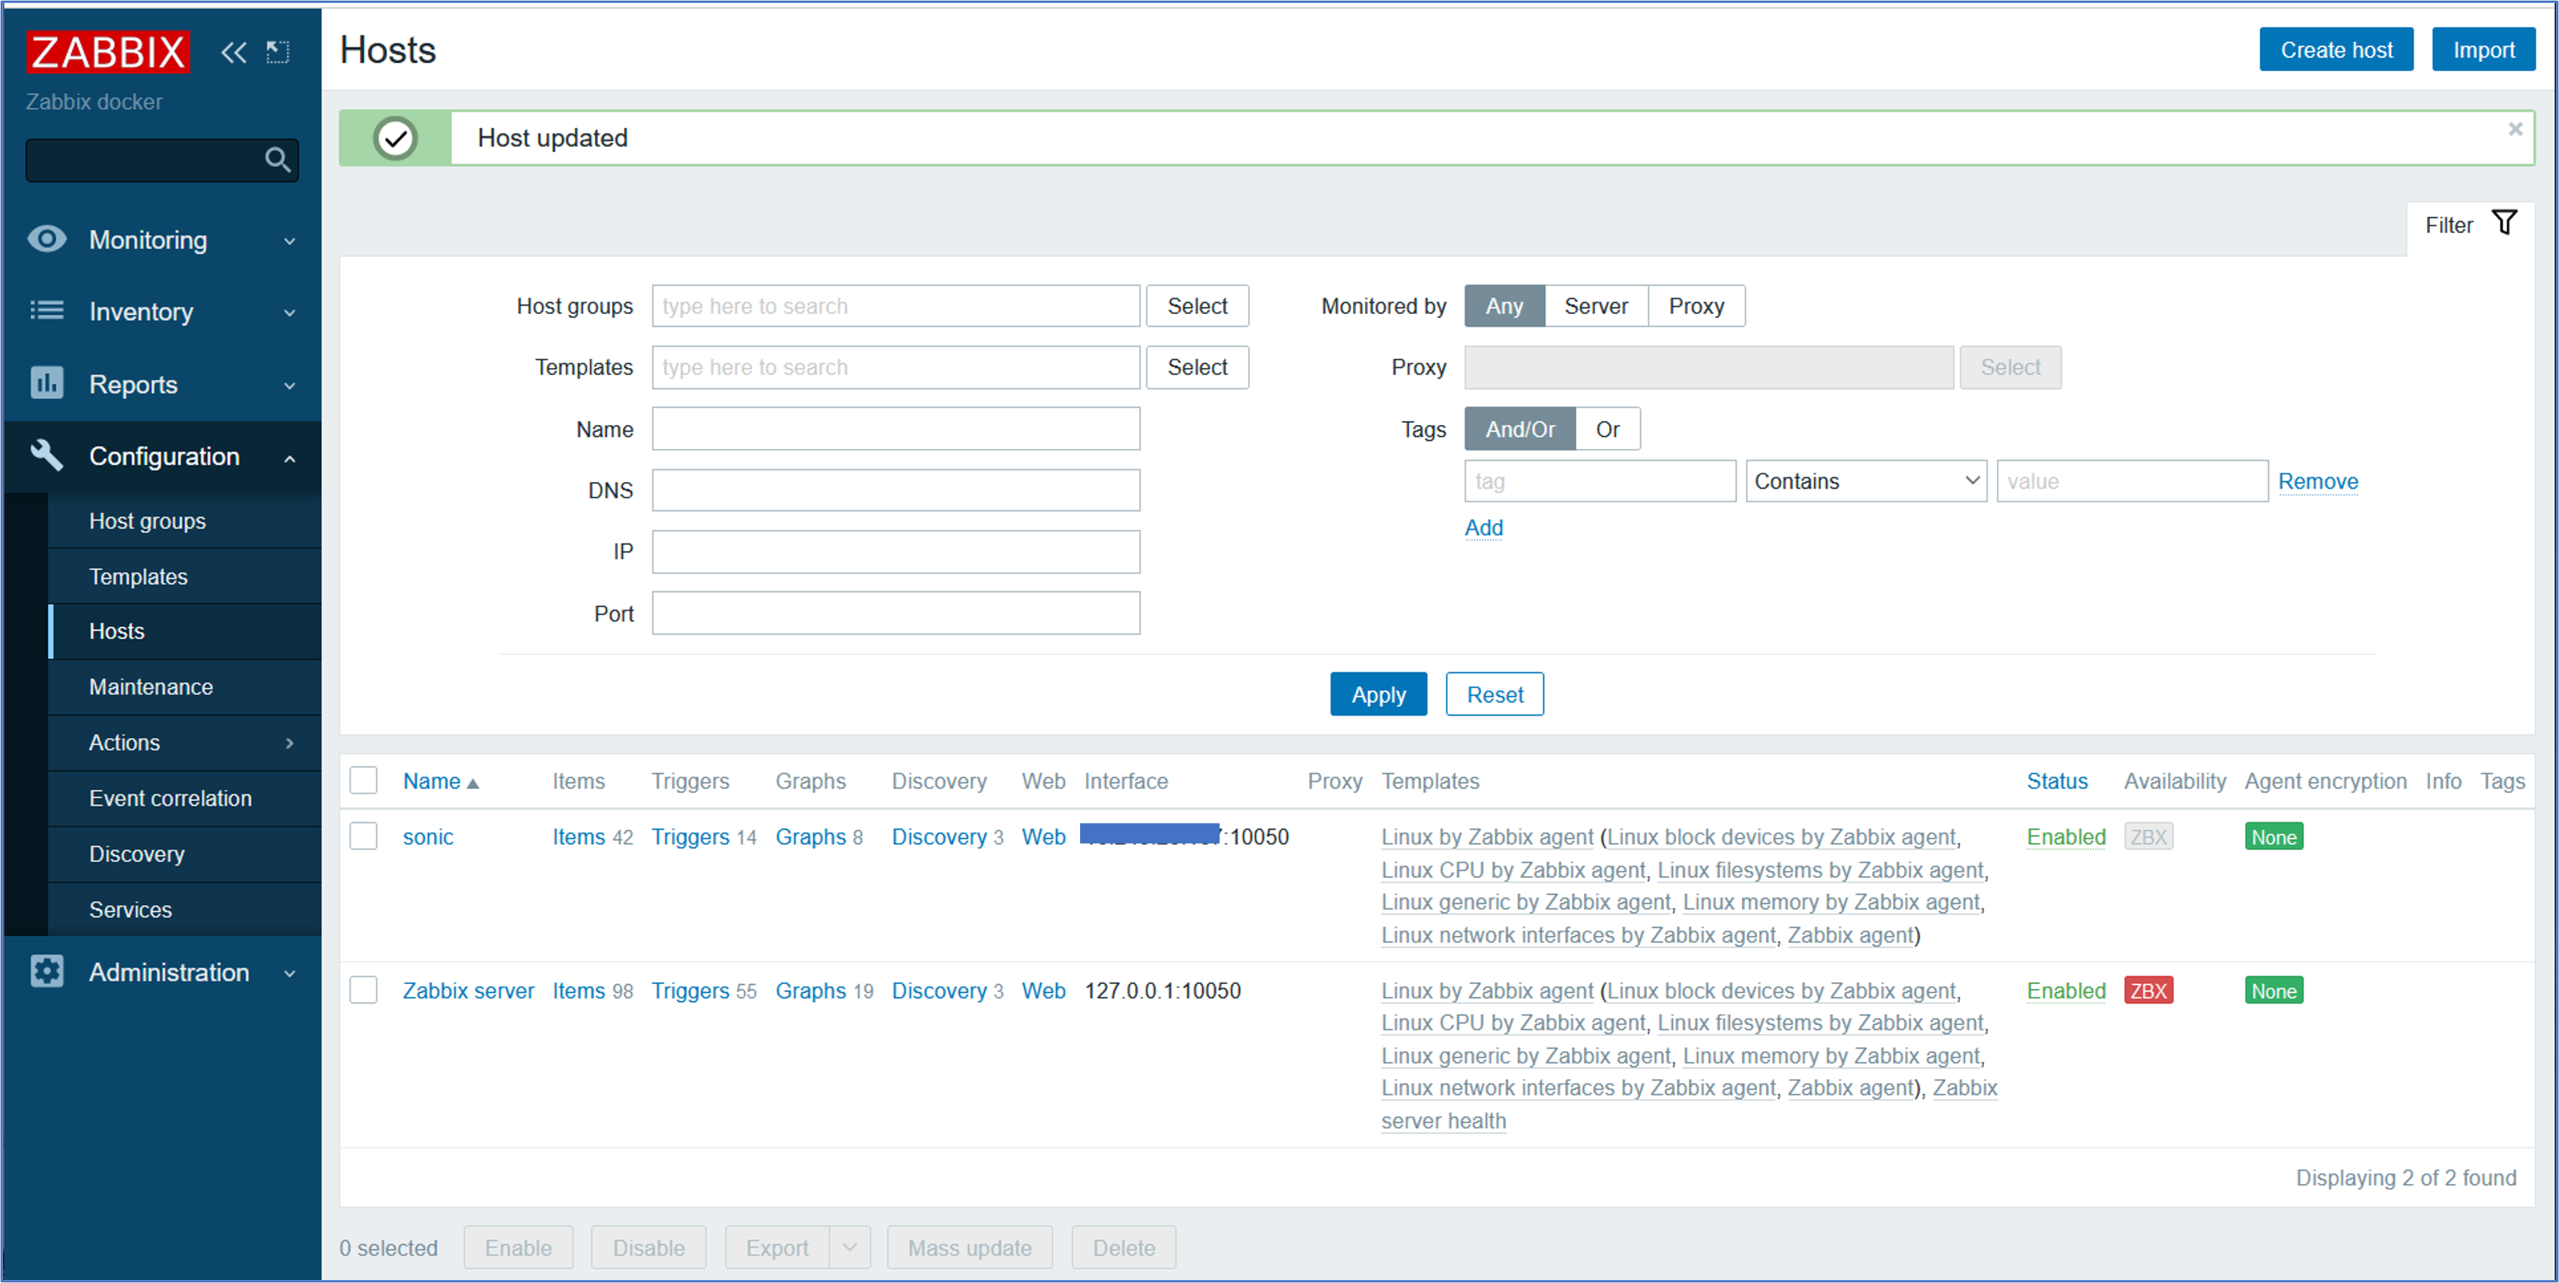Open Items for sonic host

pos(578,836)
